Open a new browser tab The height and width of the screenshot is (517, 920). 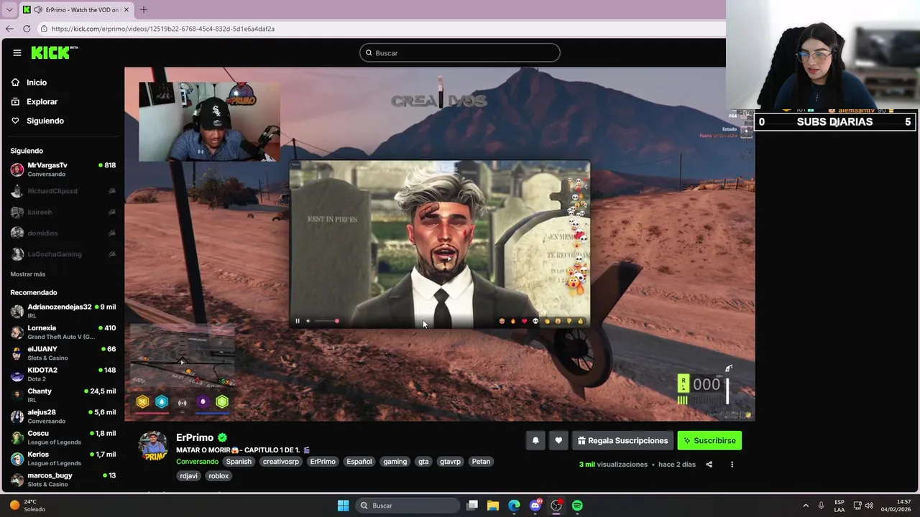pyautogui.click(x=143, y=10)
